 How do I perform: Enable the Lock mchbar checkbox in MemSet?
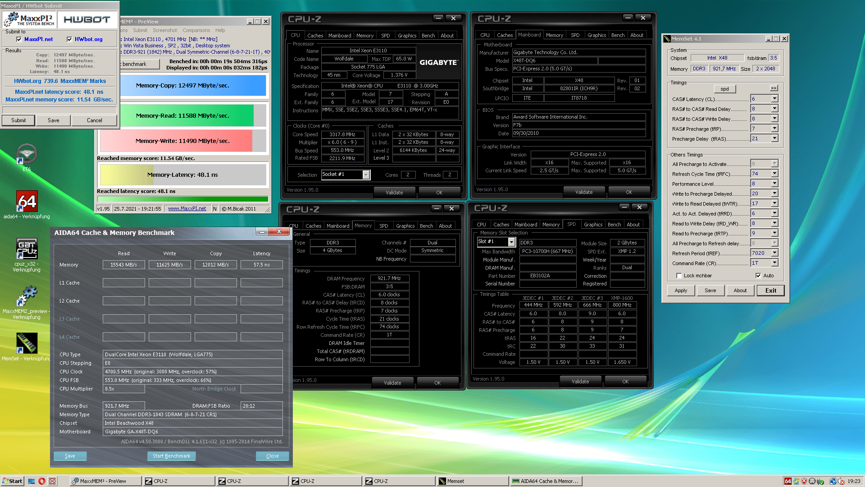pos(679,276)
